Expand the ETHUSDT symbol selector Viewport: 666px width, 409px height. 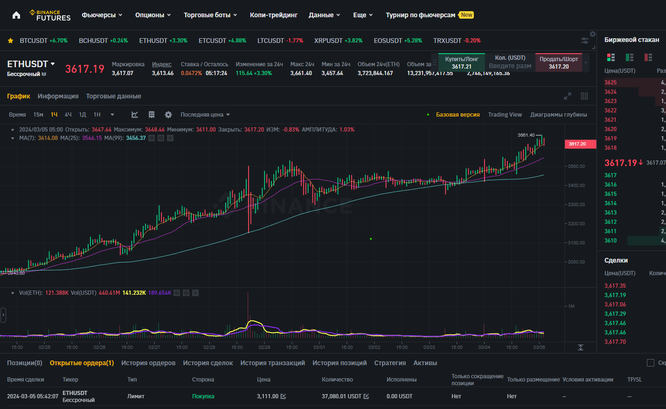click(53, 64)
